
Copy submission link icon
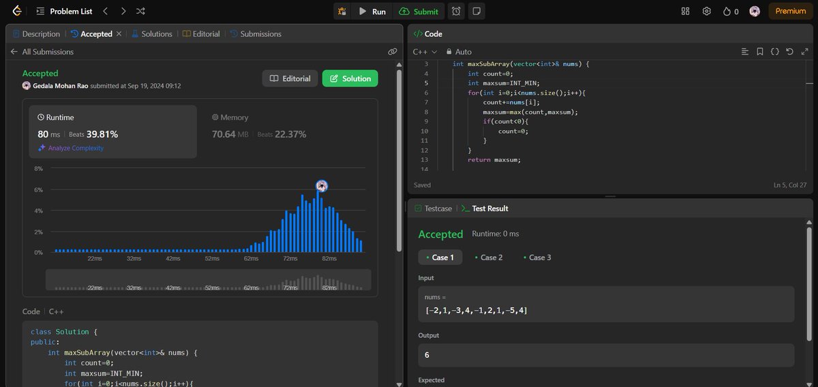[x=392, y=51]
